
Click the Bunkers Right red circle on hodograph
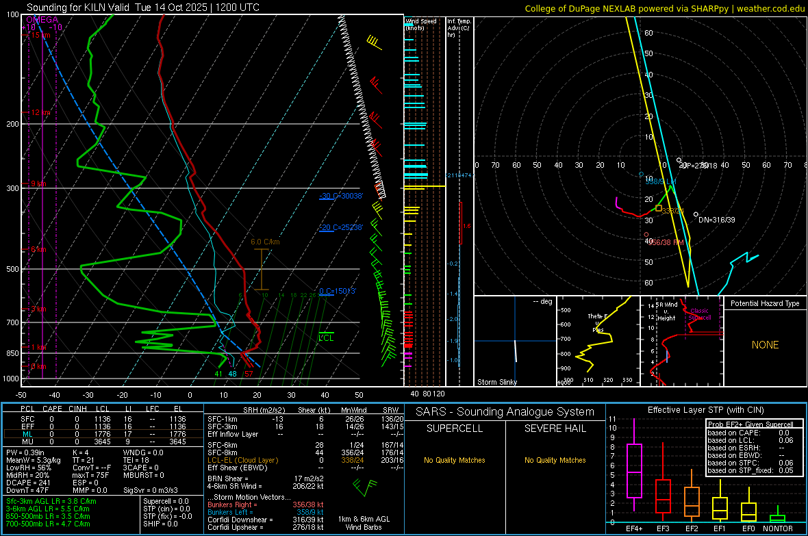pyautogui.click(x=646, y=235)
